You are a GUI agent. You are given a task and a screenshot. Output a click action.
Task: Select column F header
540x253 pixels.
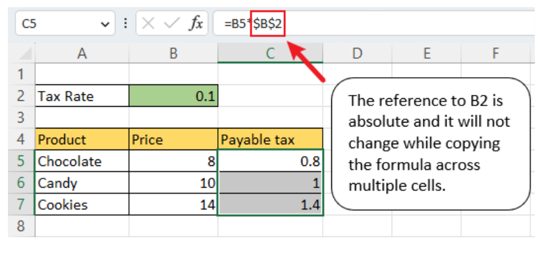click(495, 53)
